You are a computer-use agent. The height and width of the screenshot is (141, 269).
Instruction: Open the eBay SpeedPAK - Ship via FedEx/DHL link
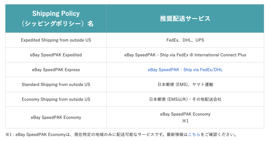(185, 70)
